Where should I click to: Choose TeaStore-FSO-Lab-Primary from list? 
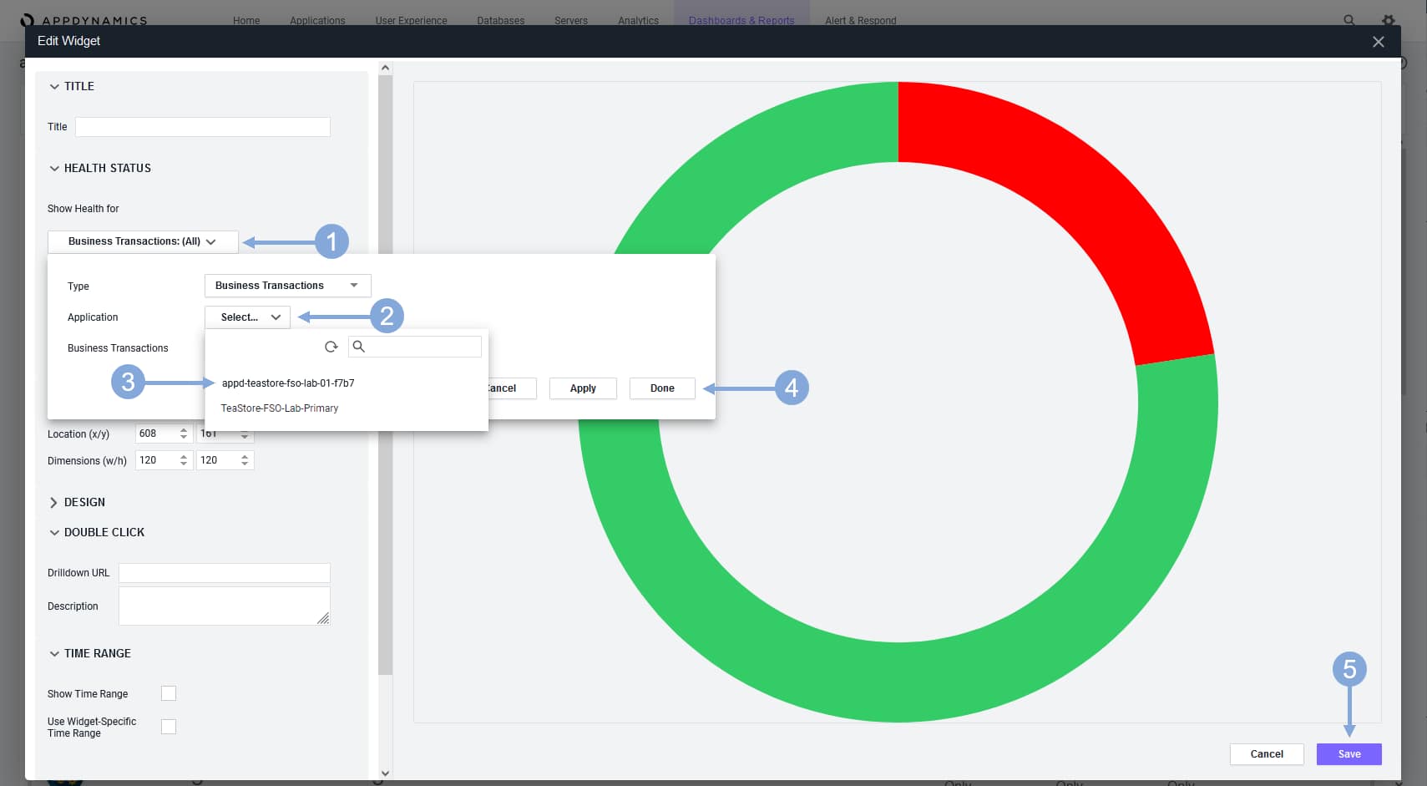coord(280,408)
